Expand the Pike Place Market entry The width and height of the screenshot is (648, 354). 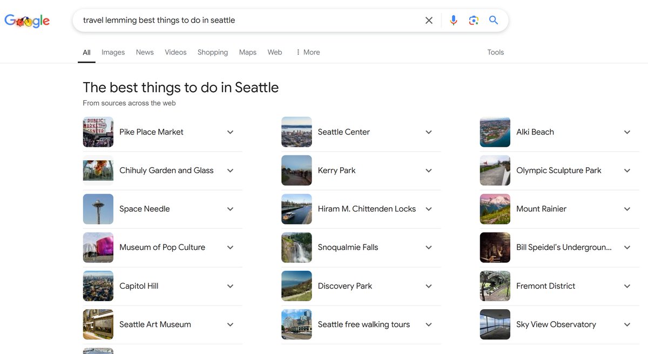point(230,132)
